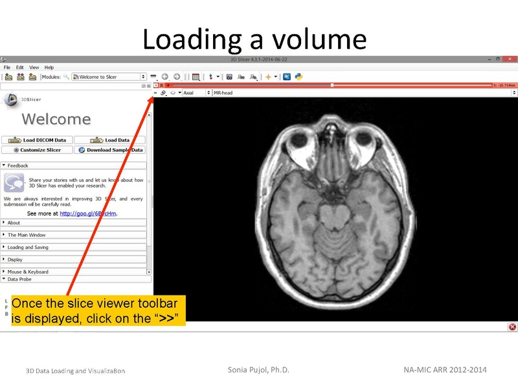Click the red slice offset slider
The image size is (518, 388).
coord(332,85)
